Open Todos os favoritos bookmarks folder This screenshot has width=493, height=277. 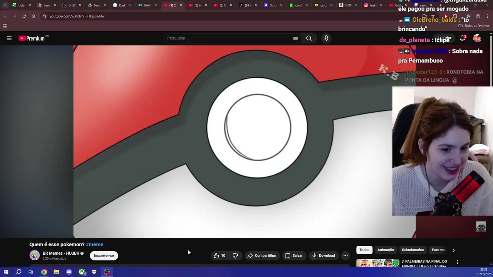click(x=474, y=26)
